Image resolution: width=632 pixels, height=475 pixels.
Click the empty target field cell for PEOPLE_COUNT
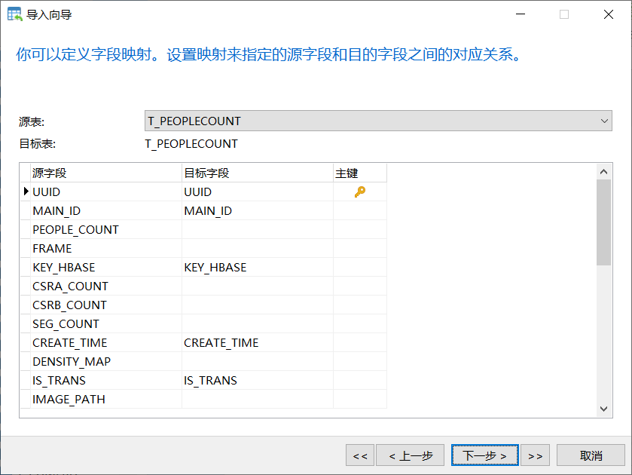(x=256, y=229)
